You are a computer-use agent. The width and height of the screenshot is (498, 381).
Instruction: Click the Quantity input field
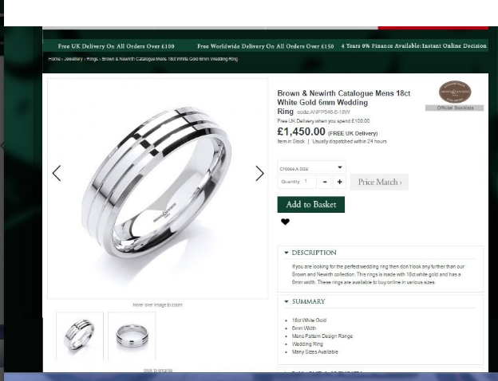point(297,182)
